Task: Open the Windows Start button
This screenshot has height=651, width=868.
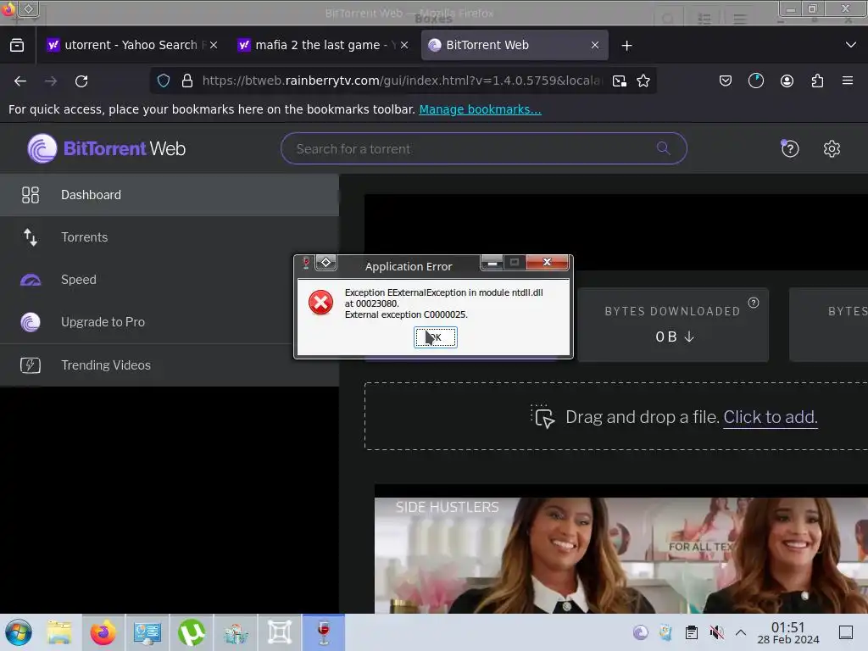Action: coord(19,632)
